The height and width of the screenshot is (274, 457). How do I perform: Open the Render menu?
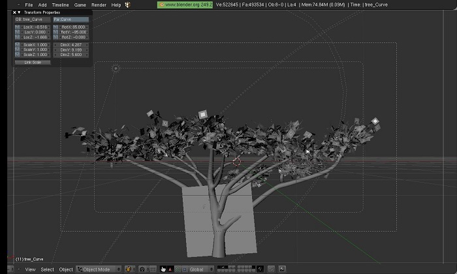[x=99, y=5]
